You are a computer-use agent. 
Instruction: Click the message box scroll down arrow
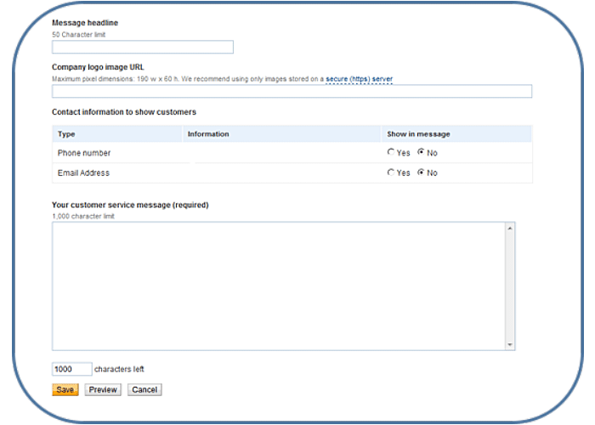click(510, 344)
